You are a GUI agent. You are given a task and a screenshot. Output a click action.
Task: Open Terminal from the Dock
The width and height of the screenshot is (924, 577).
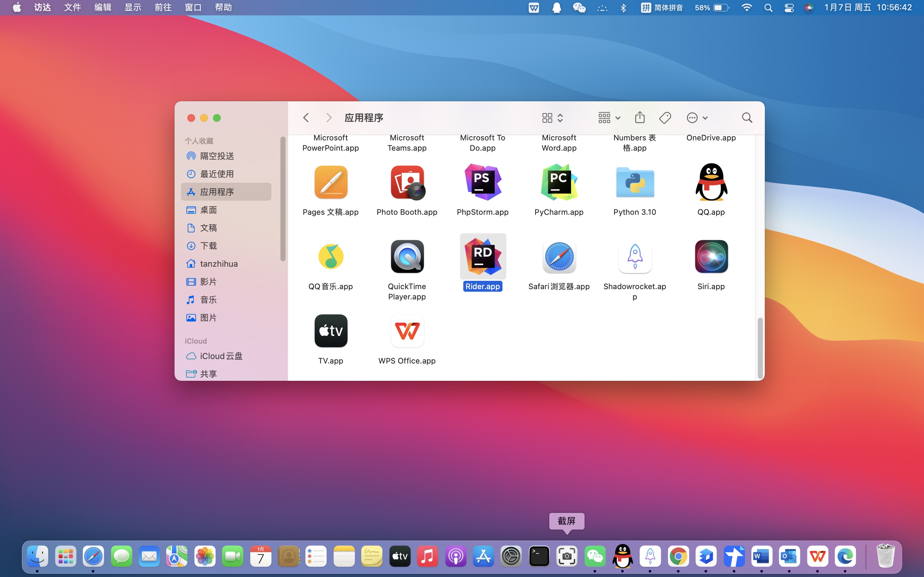click(x=539, y=556)
